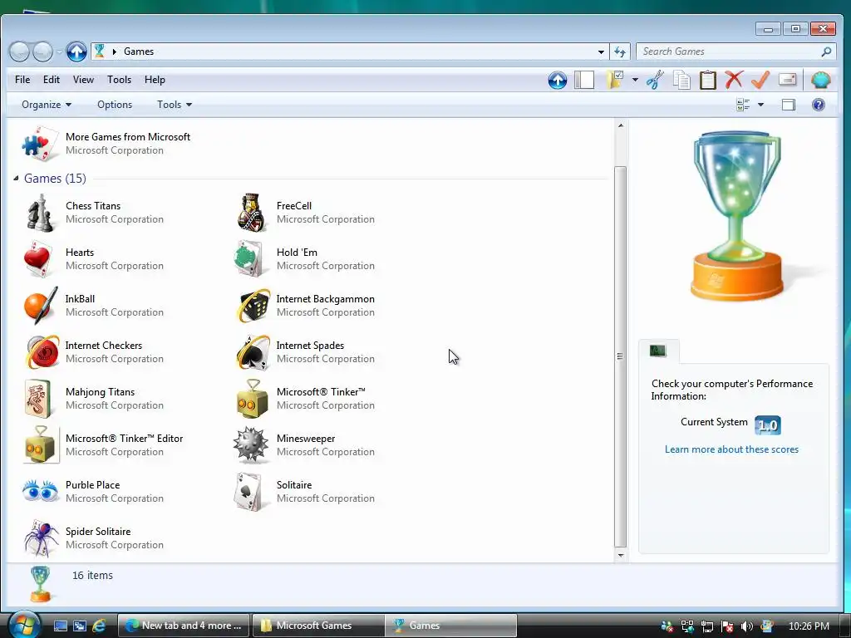Open the Edit menu
The width and height of the screenshot is (851, 638).
[52, 80]
